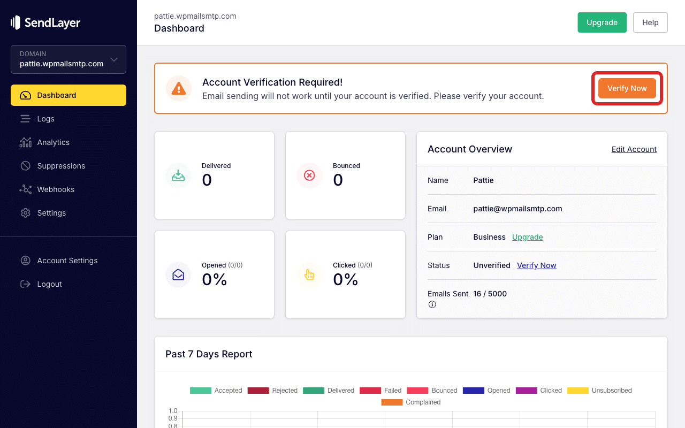Open the Dashboard menu item

pos(68,95)
